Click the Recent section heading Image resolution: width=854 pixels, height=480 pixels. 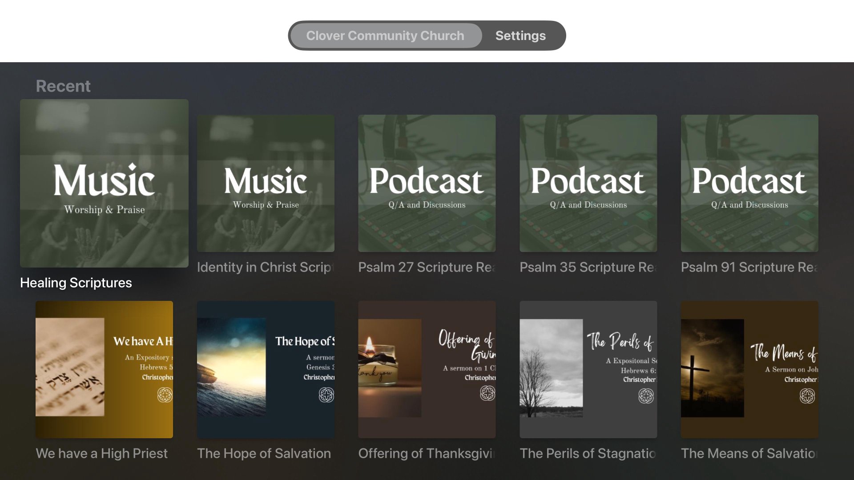(x=63, y=86)
